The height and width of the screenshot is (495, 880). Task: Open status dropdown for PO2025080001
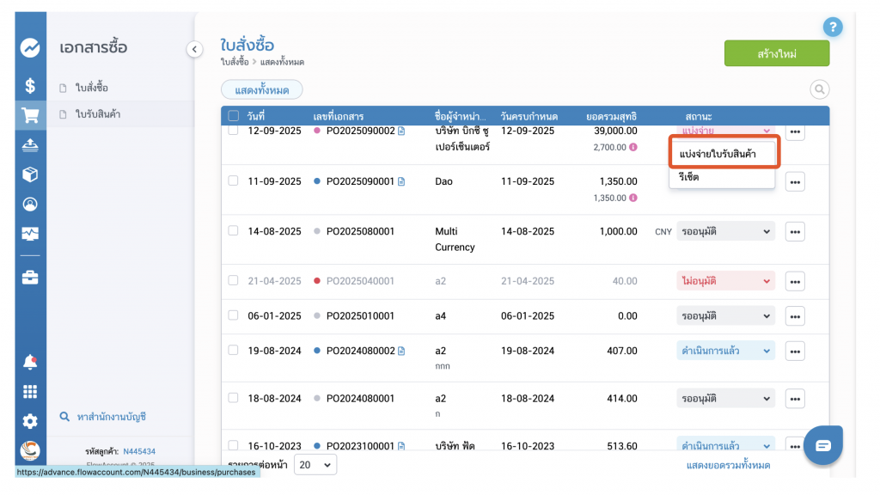(x=725, y=231)
